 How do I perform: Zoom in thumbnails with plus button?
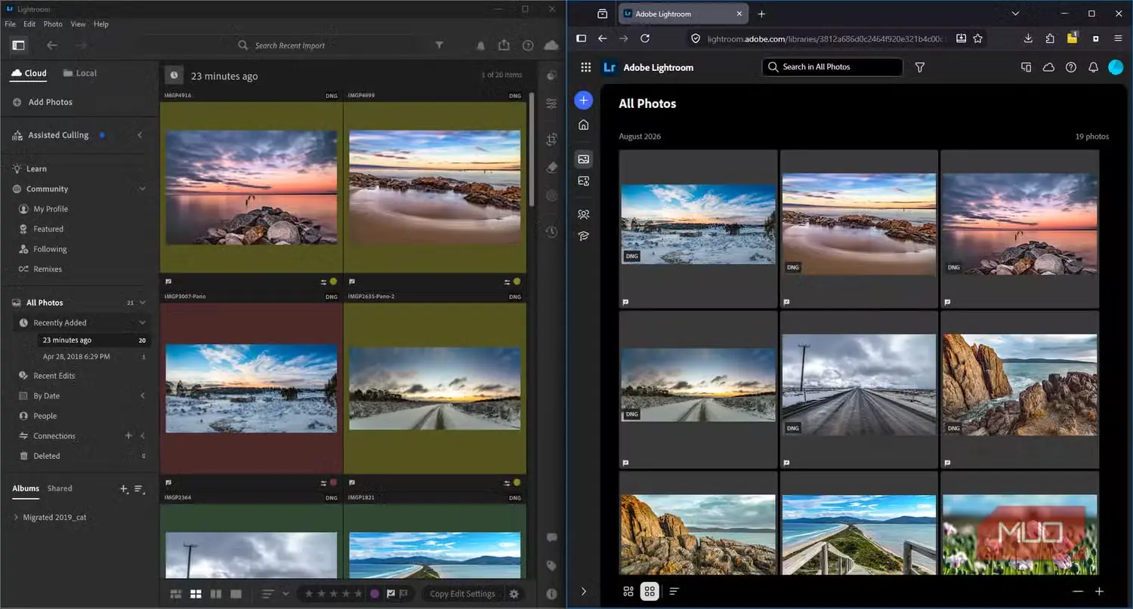click(1100, 592)
